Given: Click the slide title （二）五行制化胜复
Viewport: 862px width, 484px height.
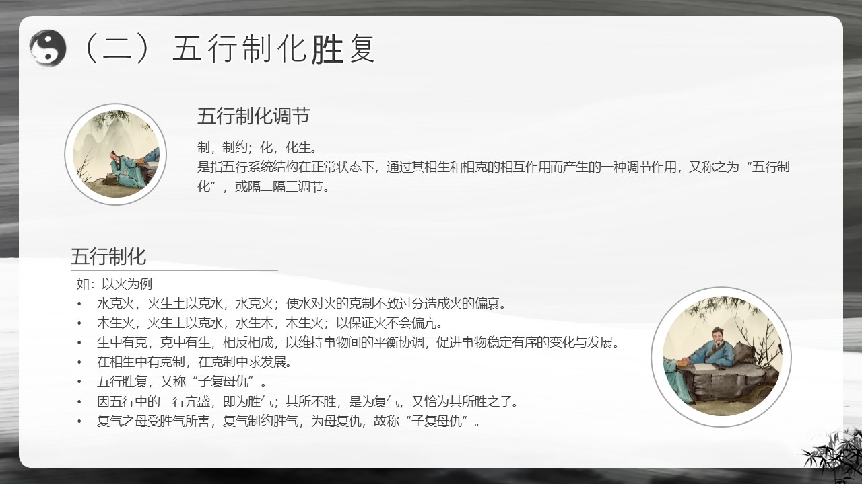Looking at the screenshot, I should tap(227, 49).
